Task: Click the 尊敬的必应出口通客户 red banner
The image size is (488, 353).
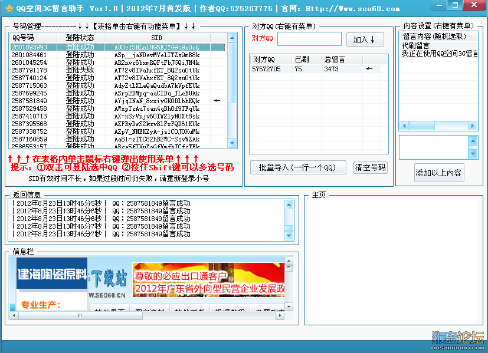Action: [x=208, y=280]
